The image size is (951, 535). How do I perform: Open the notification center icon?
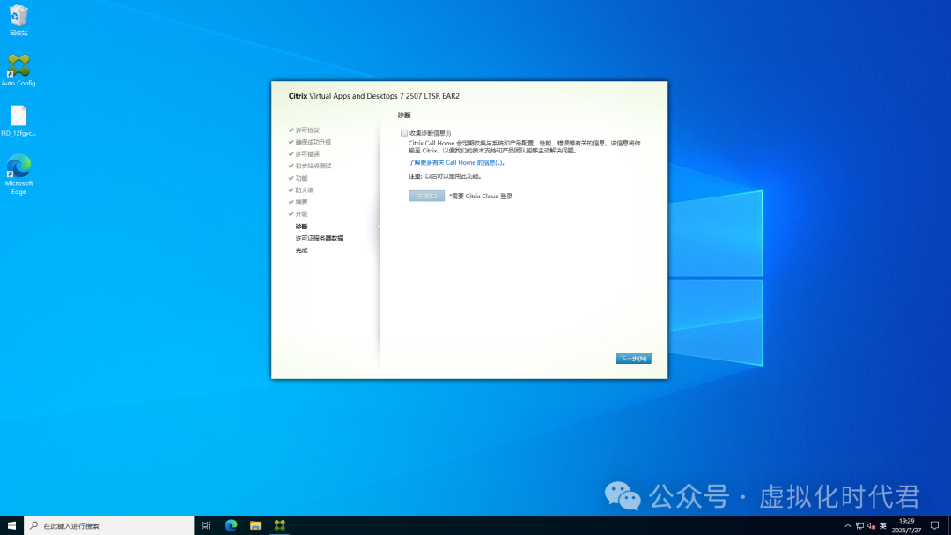934,526
